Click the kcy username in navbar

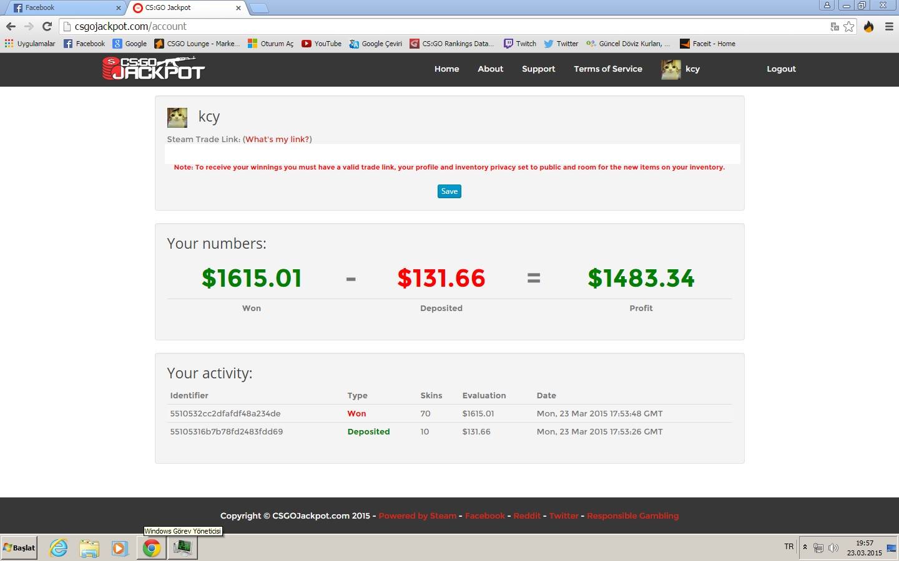pos(692,69)
